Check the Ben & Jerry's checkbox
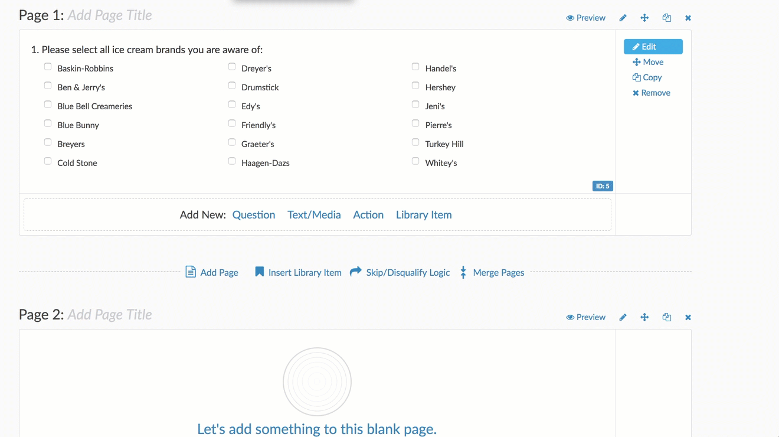This screenshot has width=779, height=437. point(48,86)
